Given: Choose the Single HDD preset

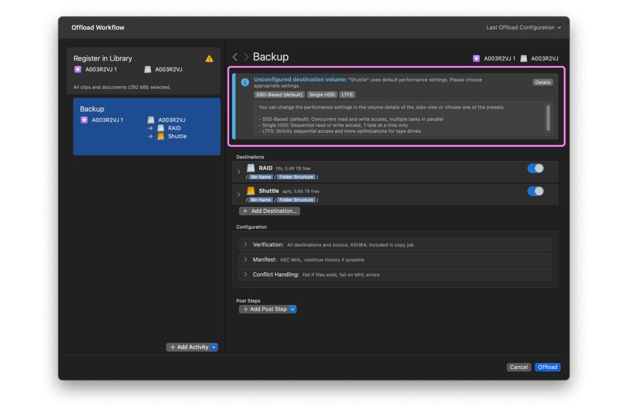Looking at the screenshot, I should tap(322, 95).
